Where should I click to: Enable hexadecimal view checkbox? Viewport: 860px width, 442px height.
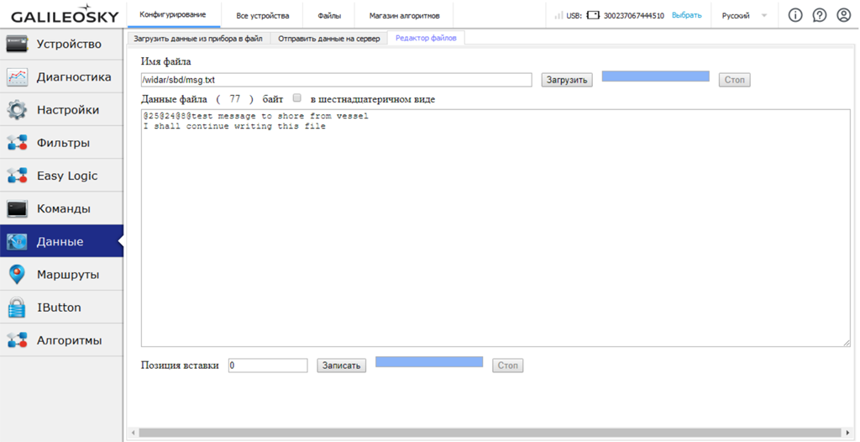[296, 98]
